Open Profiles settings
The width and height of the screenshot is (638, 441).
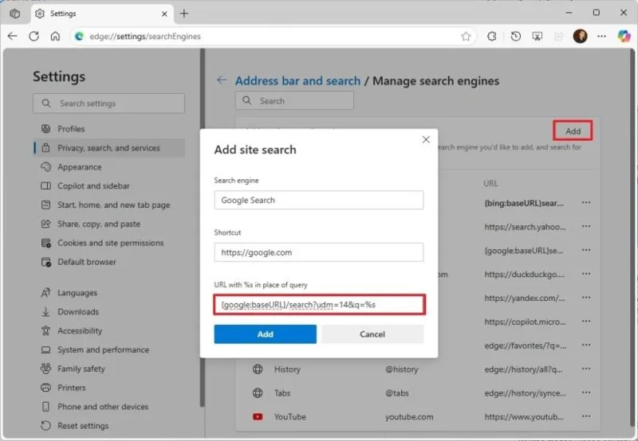coord(108,129)
